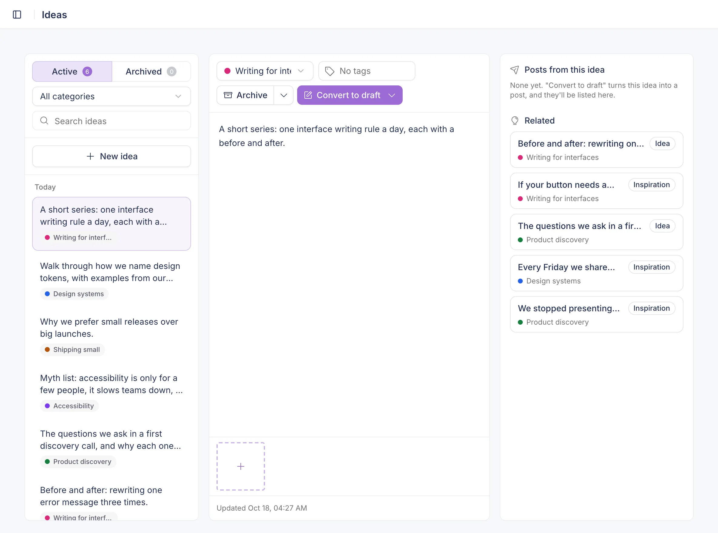The height and width of the screenshot is (533, 718).
Task: Click the idea body text area
Action: coord(349,274)
